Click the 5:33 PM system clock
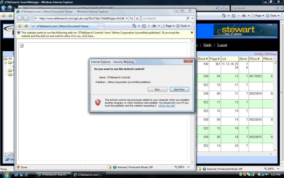Screen dimensions: 284x178 [x=275, y=175]
